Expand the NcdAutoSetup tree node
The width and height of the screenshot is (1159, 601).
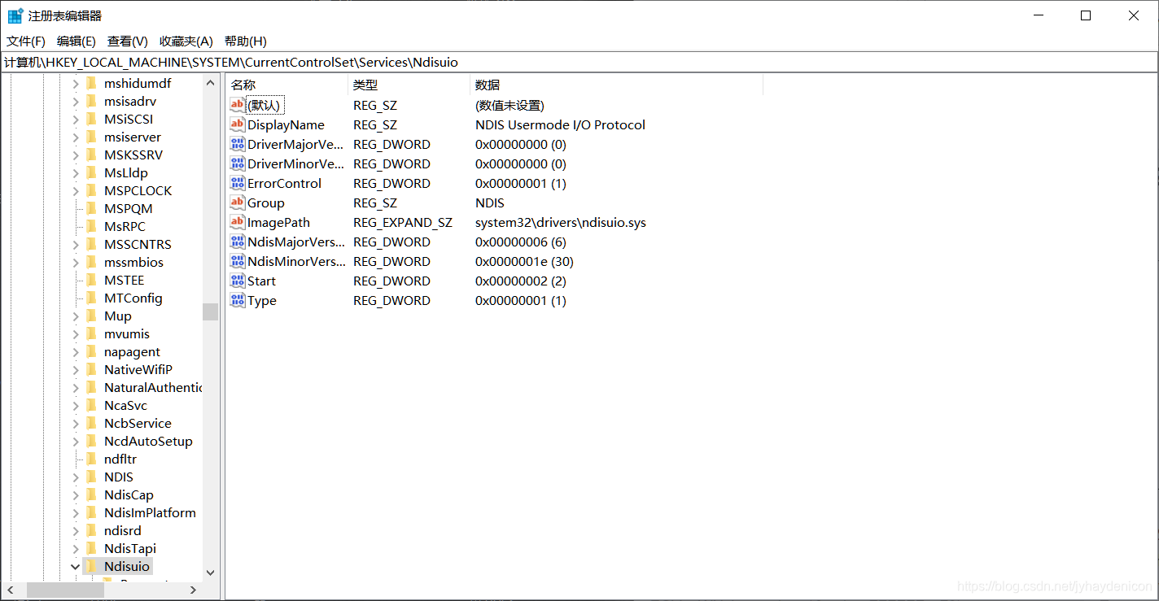coord(76,441)
